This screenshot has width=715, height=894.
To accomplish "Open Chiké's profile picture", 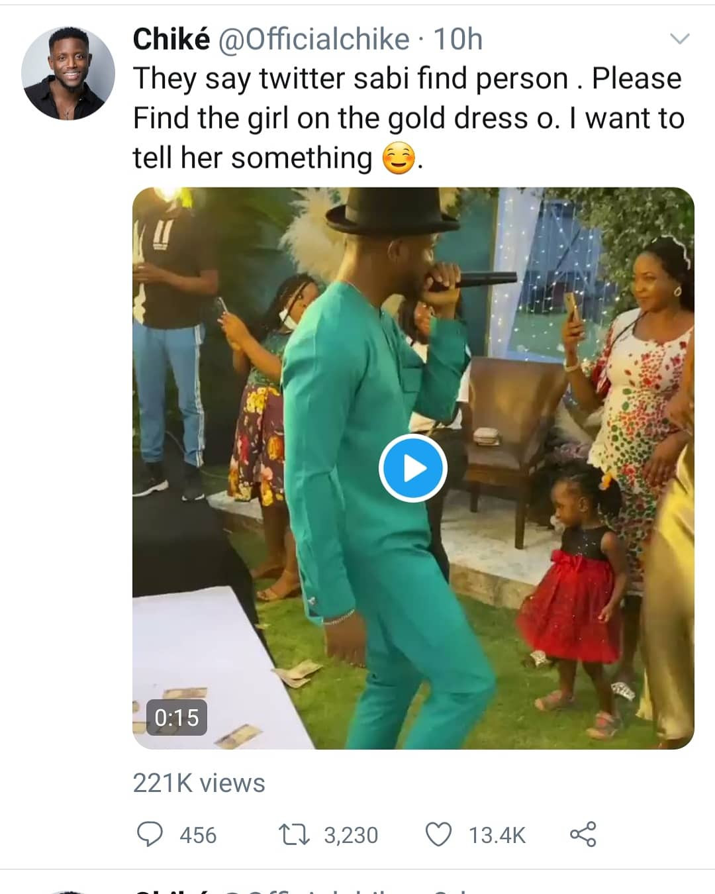I will (68, 74).
